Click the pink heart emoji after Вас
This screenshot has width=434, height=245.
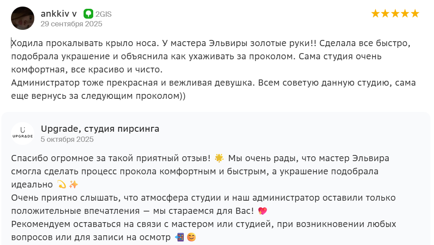click(263, 211)
